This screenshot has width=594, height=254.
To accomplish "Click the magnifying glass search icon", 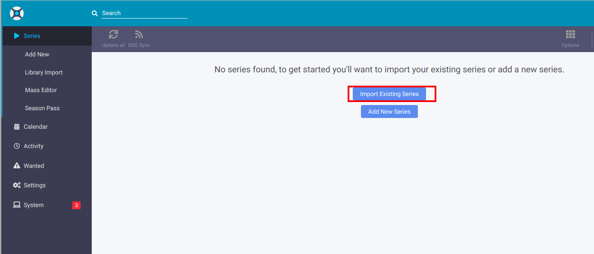I will click(95, 13).
